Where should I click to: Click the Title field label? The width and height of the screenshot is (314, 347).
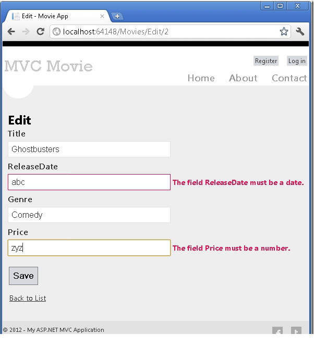[17, 134]
